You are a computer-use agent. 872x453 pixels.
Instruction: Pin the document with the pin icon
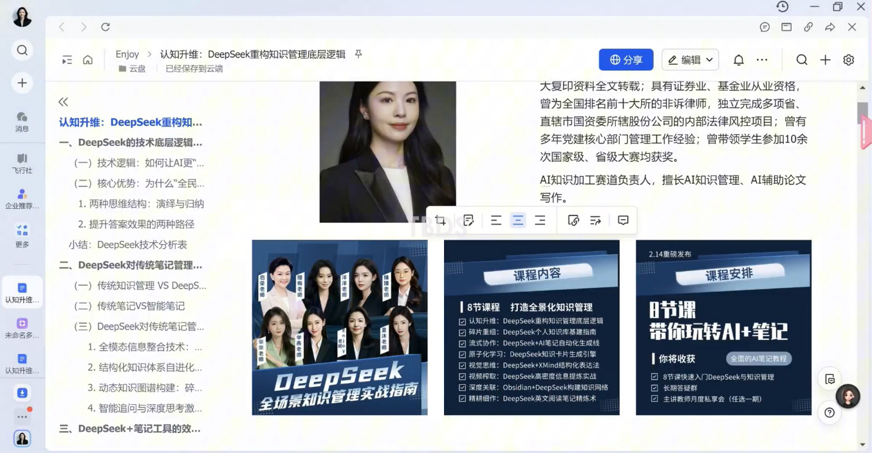(x=358, y=54)
